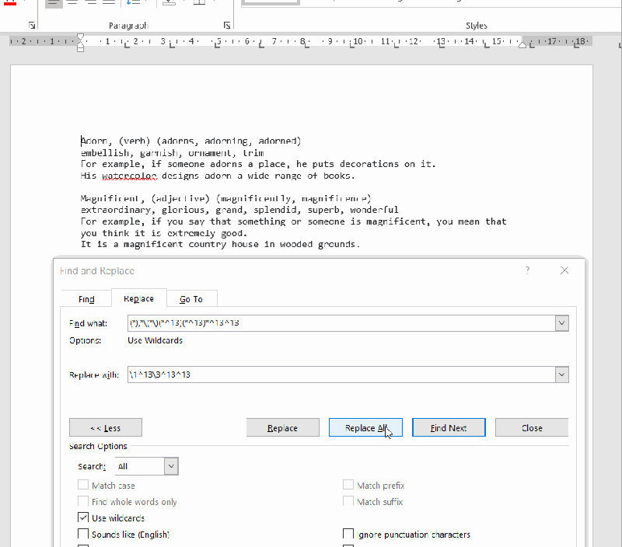Enable Sounds like (English)
The image size is (622, 547).
(83, 534)
